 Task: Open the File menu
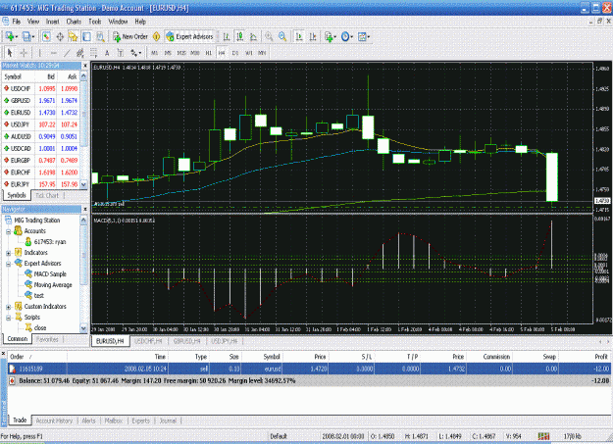[x=17, y=22]
